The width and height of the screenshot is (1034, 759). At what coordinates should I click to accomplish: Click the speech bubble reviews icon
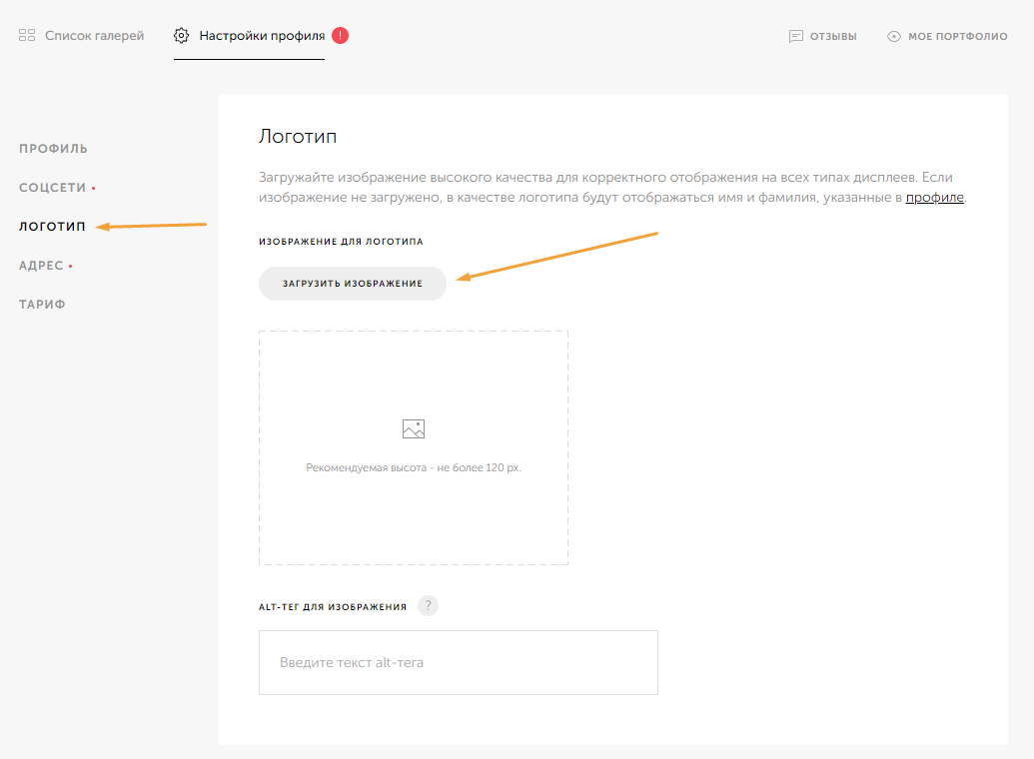click(796, 37)
